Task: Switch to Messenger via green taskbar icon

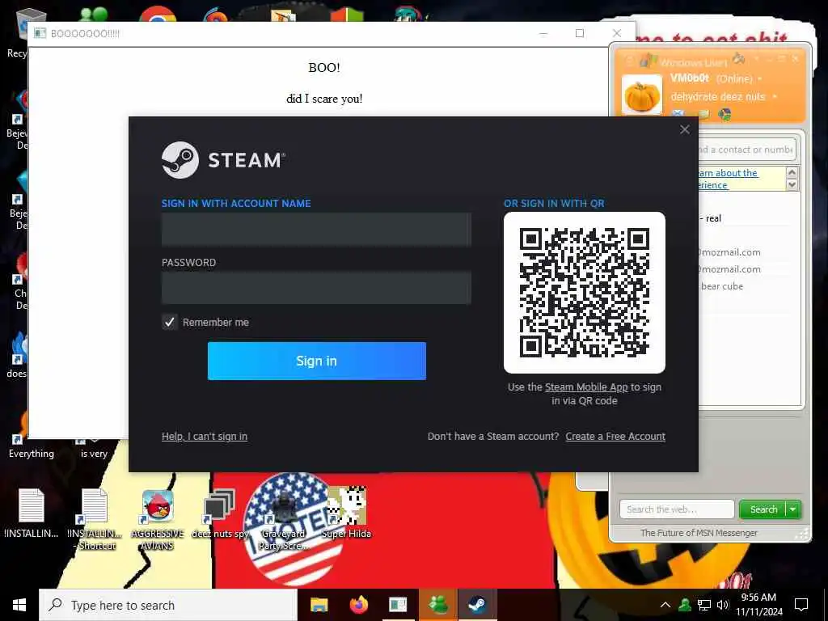Action: coord(437,605)
